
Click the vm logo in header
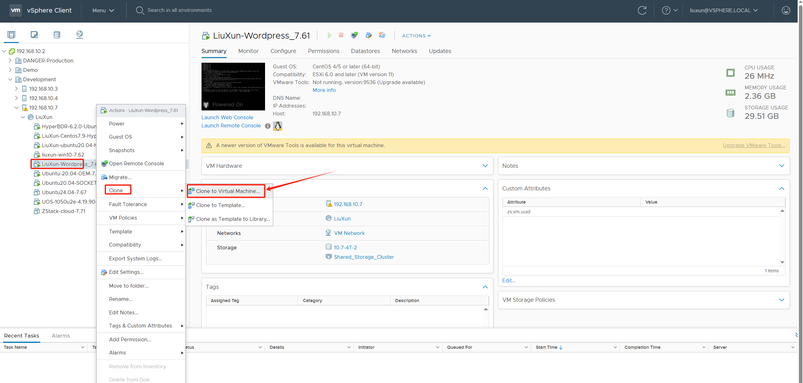(15, 10)
